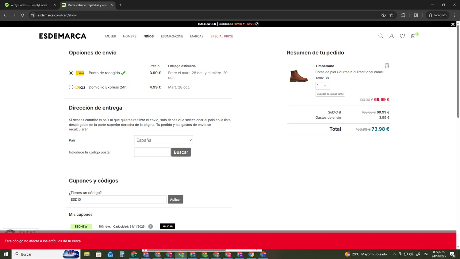Click the coupon code field containing ESD10
Viewport: 460px width, 259px height.
118,199
